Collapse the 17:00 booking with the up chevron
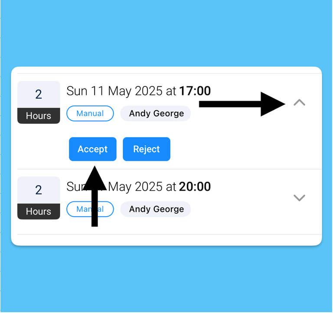The image size is (333, 313). pos(299,103)
